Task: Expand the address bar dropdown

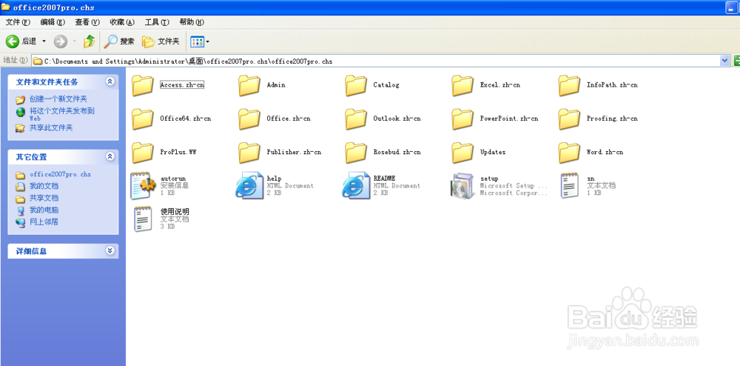Action: tap(725, 61)
